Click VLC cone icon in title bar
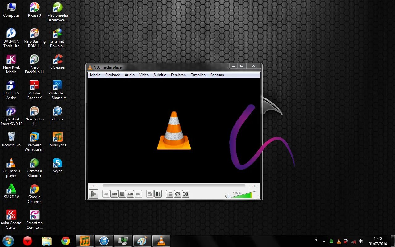395x247 pixels. [x=90, y=67]
